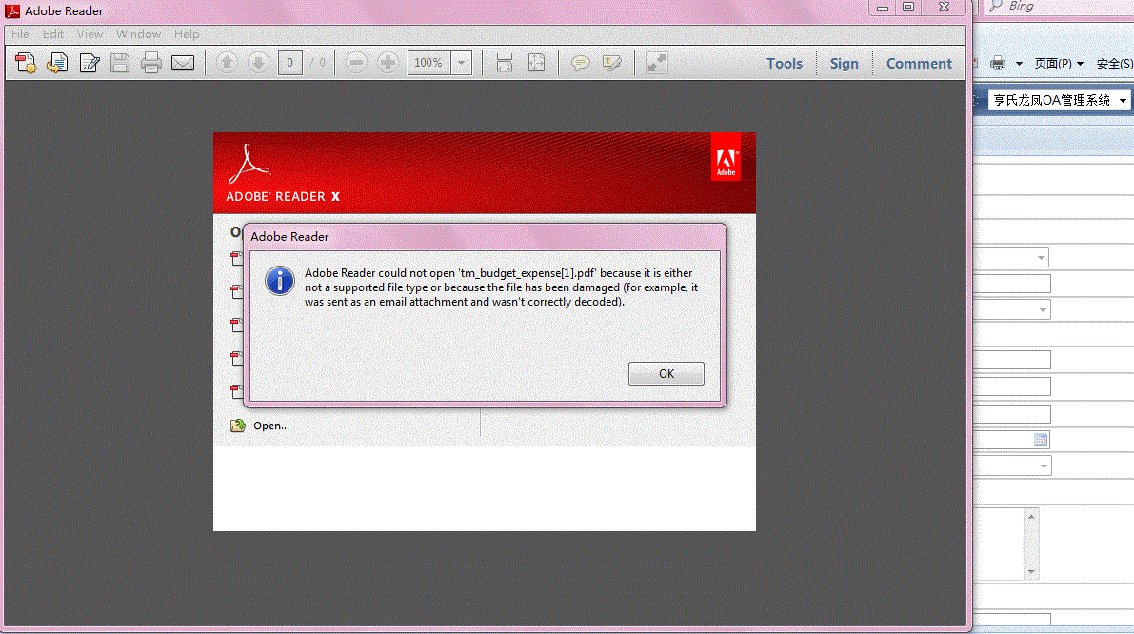Expand the print dropdown arrow in browser
Screen dimensions: 1134x634
coord(1019,64)
